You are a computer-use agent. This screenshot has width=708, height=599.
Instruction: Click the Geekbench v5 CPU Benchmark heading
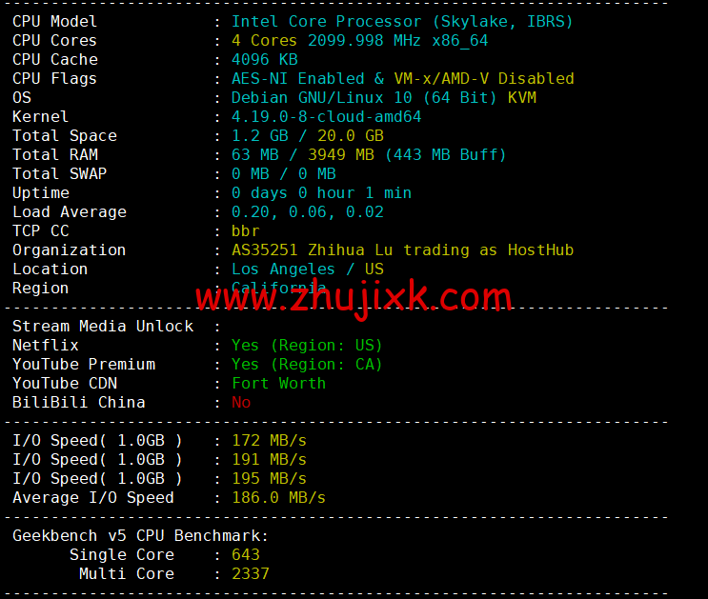pyautogui.click(x=140, y=535)
